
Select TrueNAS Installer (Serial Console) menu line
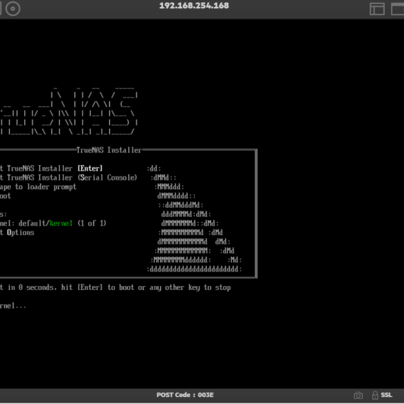click(68, 177)
